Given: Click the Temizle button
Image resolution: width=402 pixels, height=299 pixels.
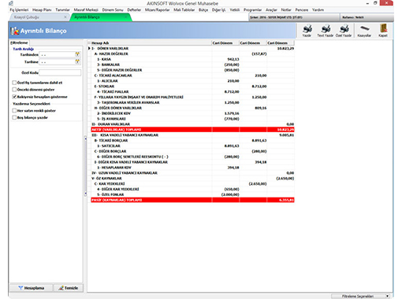Looking at the screenshot, I should click(x=69, y=288).
